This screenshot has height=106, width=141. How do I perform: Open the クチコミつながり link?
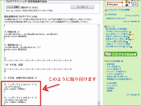[x=132, y=16]
